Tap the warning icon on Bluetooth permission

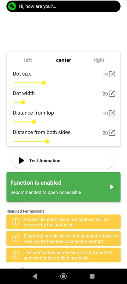pos(16,239)
